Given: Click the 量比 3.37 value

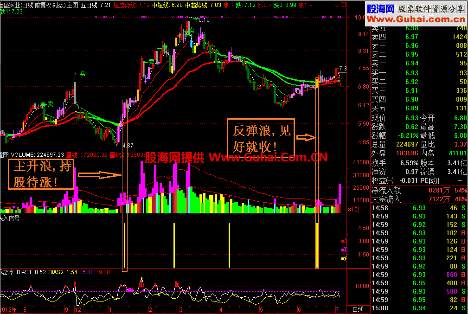Looking at the screenshot, I should tap(461, 144).
